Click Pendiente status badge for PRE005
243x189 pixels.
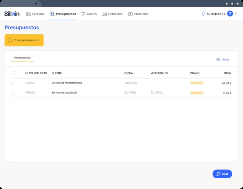pyautogui.click(x=197, y=93)
